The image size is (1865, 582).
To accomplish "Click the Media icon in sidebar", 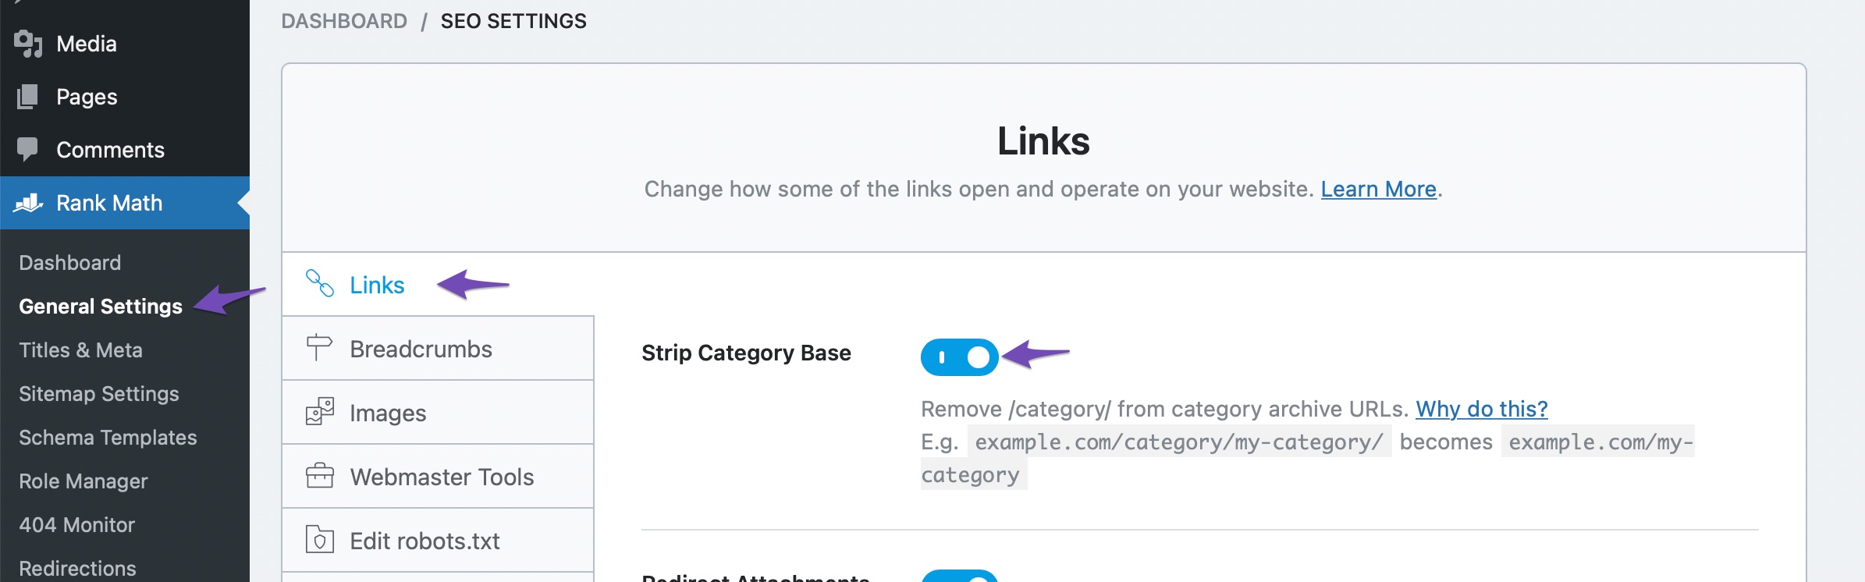I will click(28, 44).
